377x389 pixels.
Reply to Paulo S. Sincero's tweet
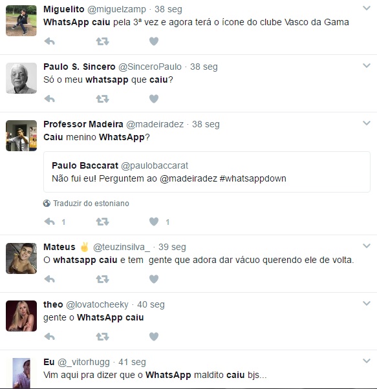[50, 99]
